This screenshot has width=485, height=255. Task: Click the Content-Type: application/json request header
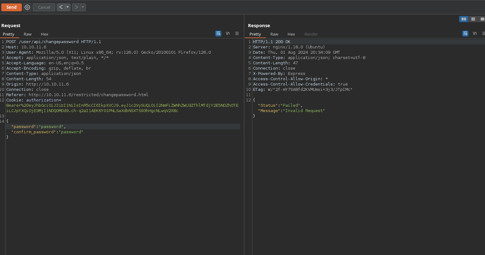pyautogui.click(x=44, y=74)
